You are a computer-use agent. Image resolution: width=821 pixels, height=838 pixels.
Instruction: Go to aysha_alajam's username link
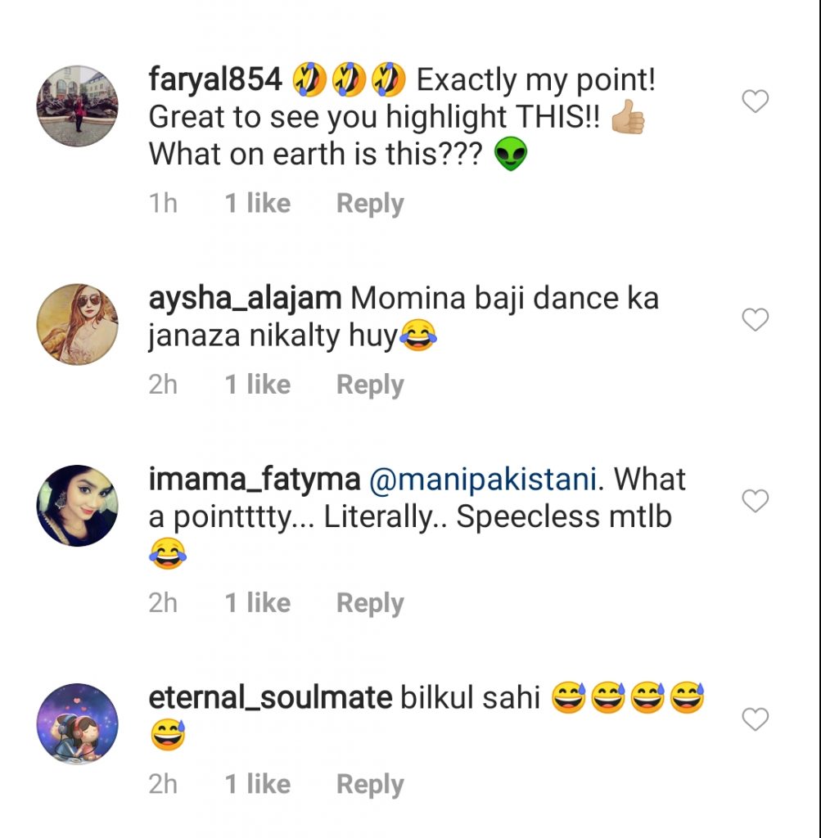245,299
